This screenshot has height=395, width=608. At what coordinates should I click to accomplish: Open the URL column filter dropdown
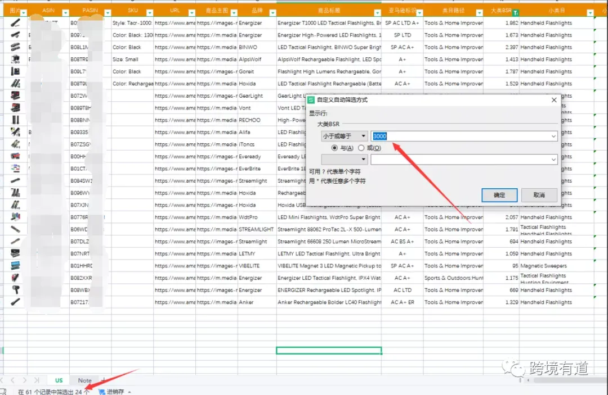(x=191, y=13)
